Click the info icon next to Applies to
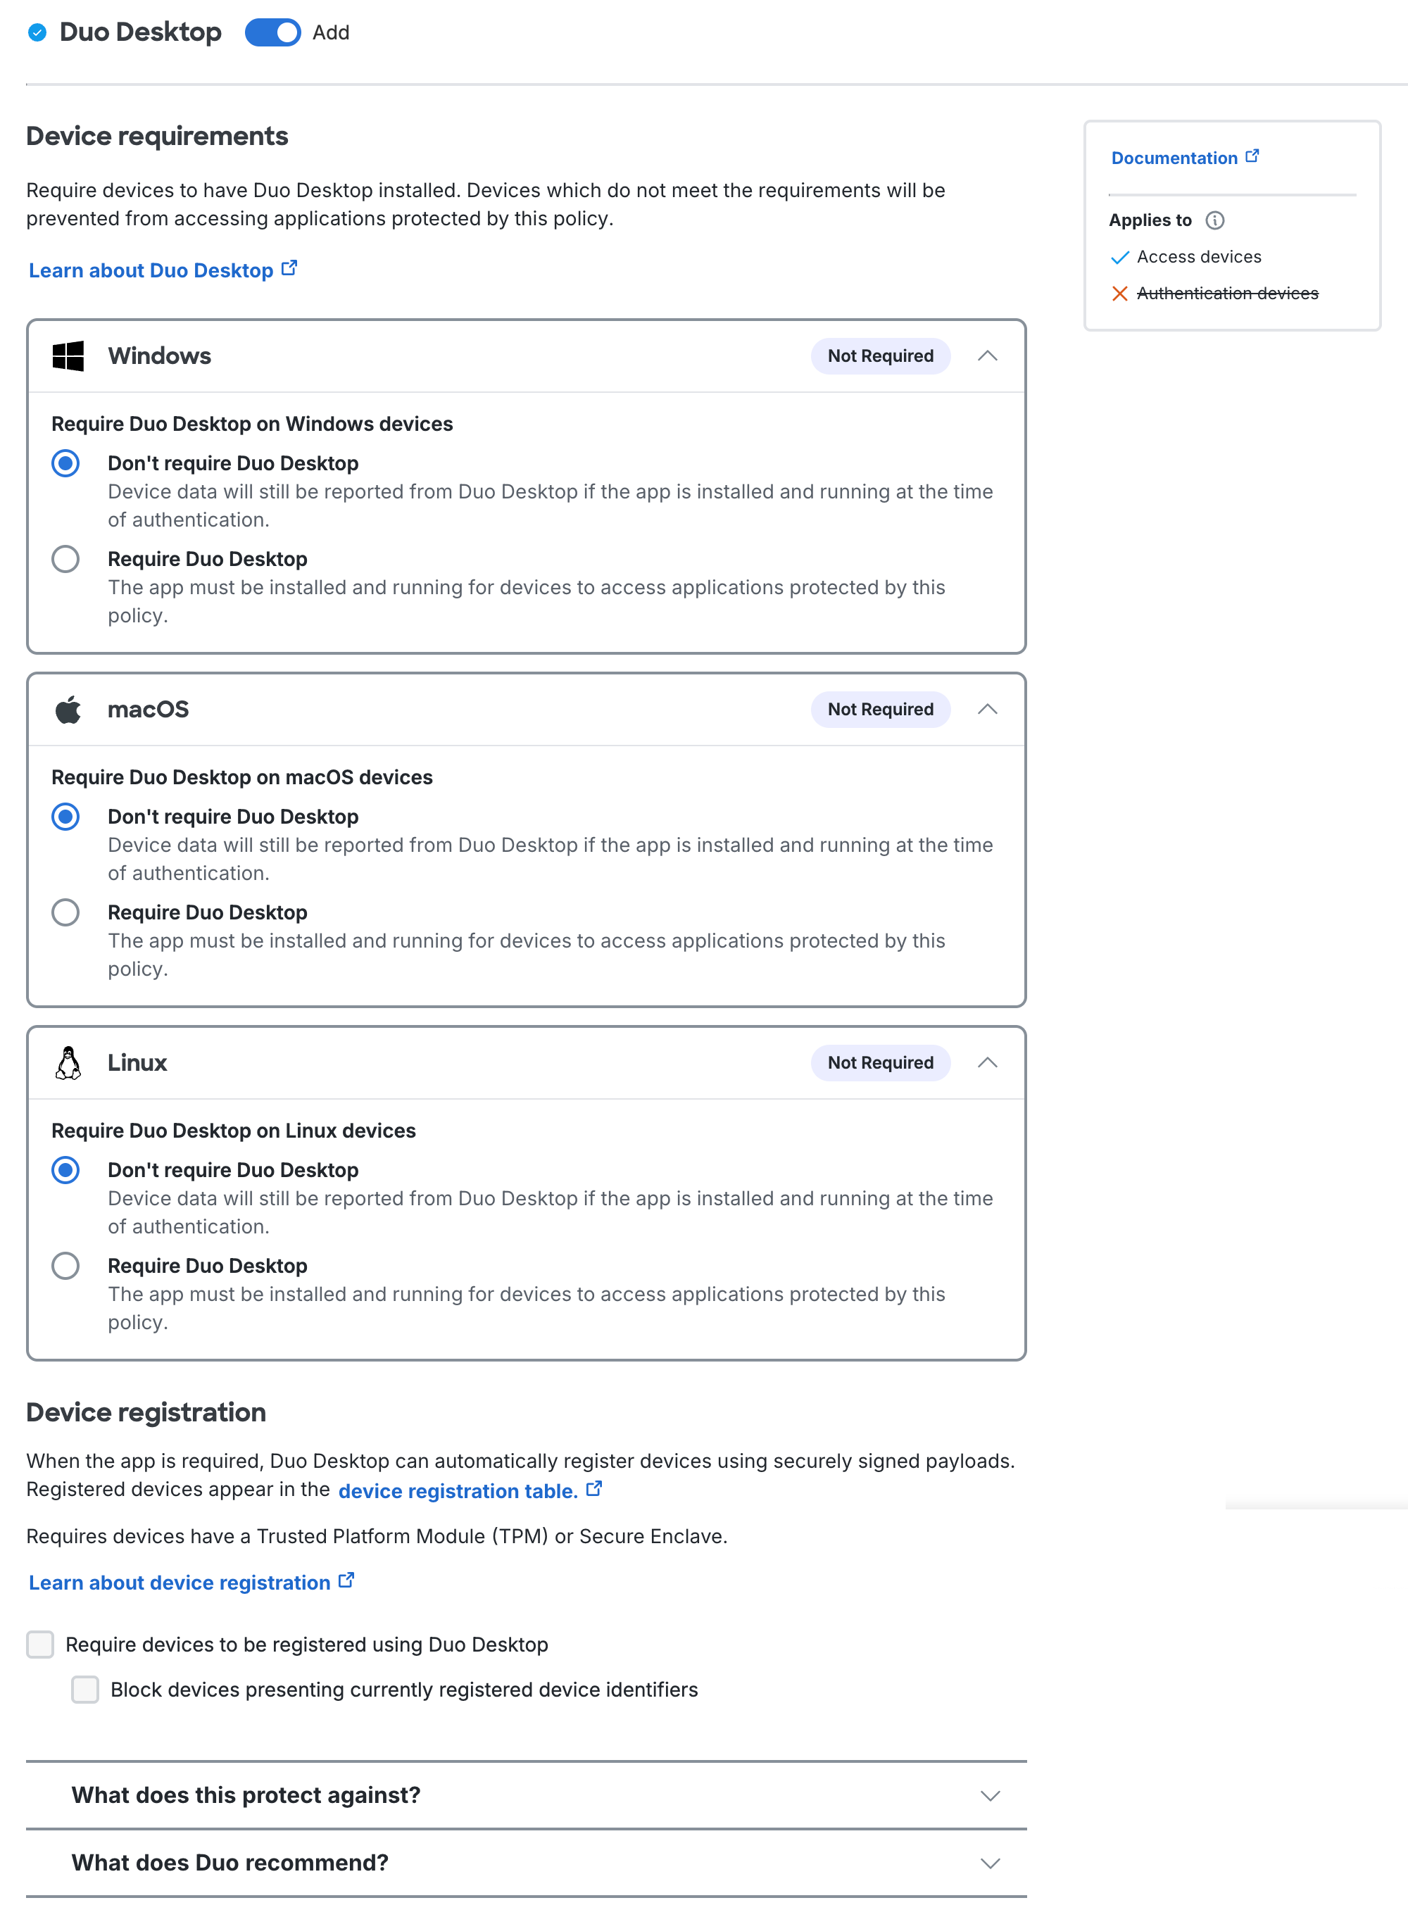This screenshot has height=1917, width=1408. pos(1215,220)
